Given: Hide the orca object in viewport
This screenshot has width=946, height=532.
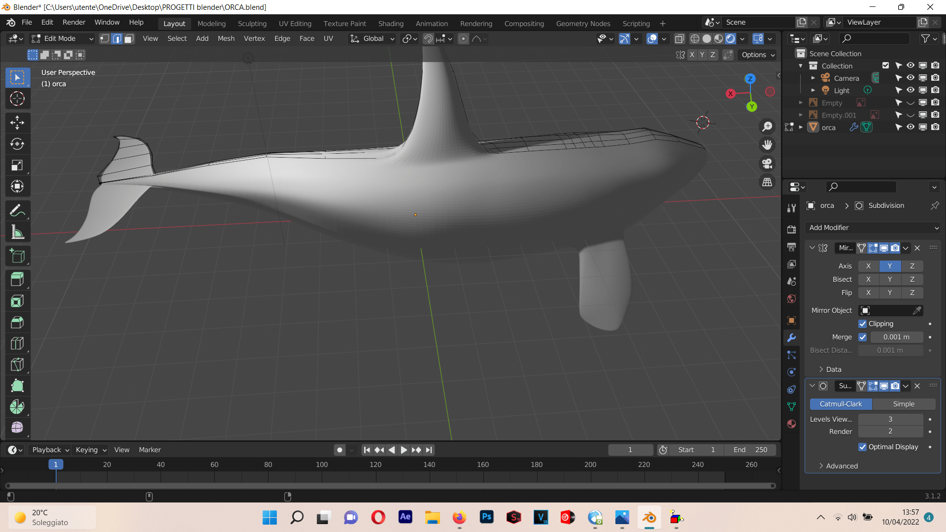Looking at the screenshot, I should click(911, 127).
